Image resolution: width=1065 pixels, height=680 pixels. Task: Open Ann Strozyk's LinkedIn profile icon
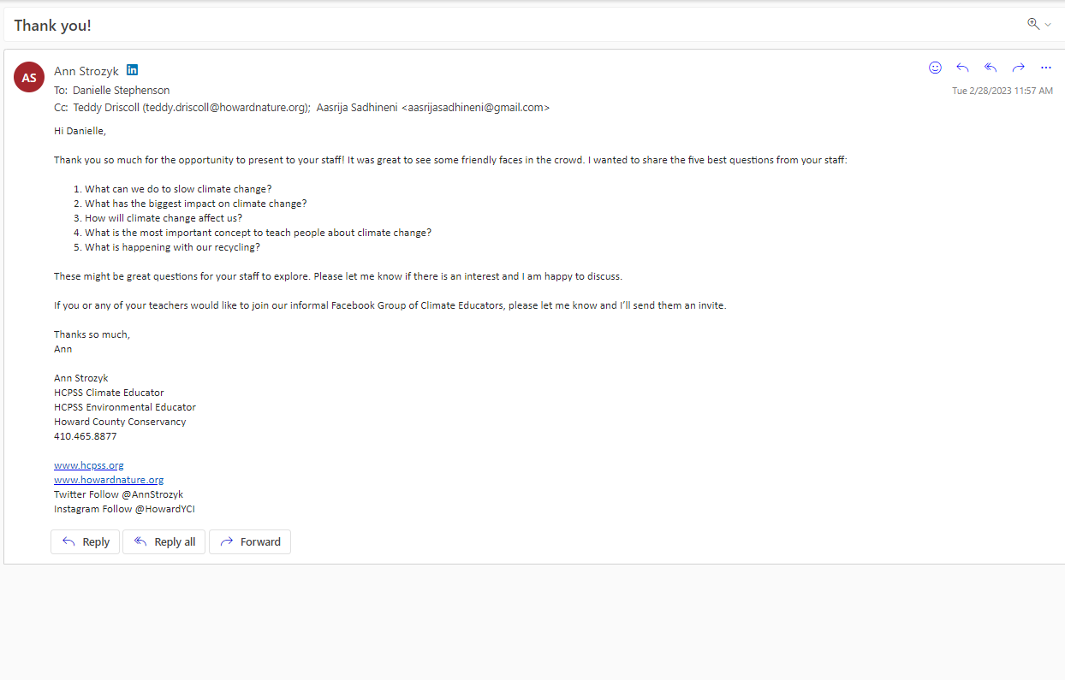tap(132, 70)
